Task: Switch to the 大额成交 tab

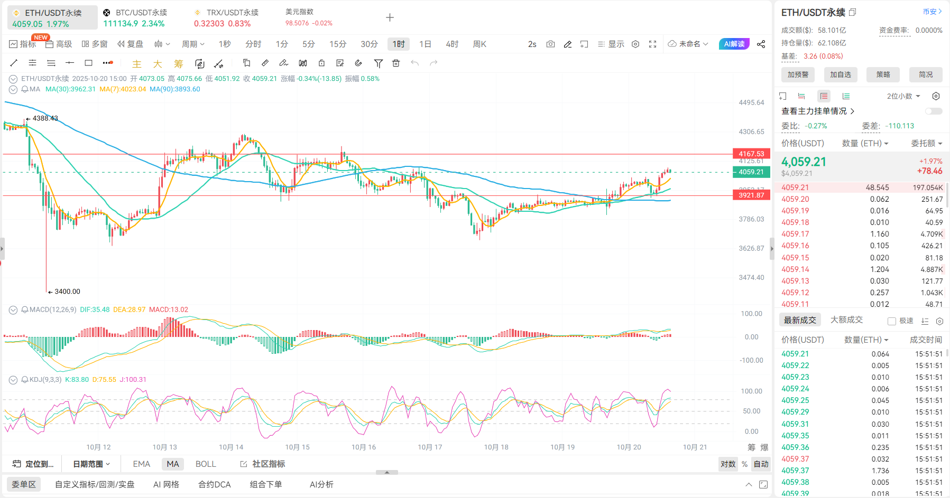Action: point(846,320)
